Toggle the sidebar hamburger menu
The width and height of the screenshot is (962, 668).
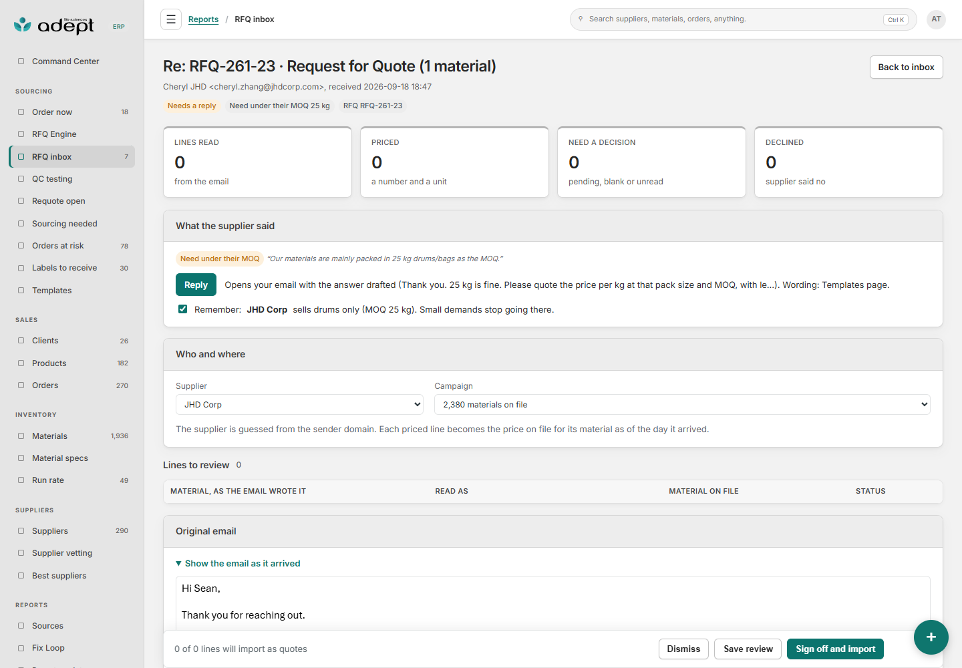[x=171, y=19]
